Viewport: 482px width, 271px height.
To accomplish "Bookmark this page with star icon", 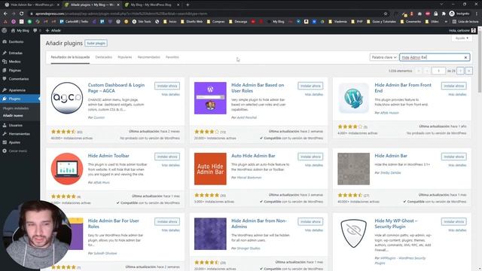I will click(x=386, y=14).
